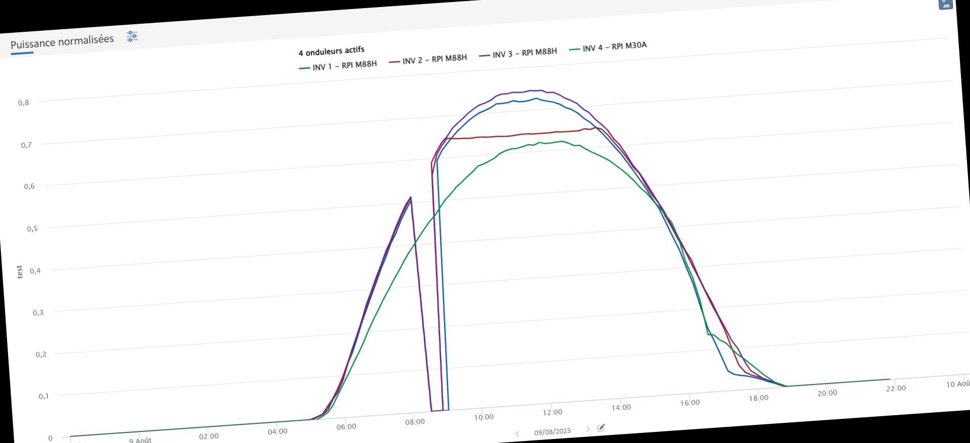970x443 pixels.
Task: Click the 18:00 x-axis label
Action: [x=758, y=398]
